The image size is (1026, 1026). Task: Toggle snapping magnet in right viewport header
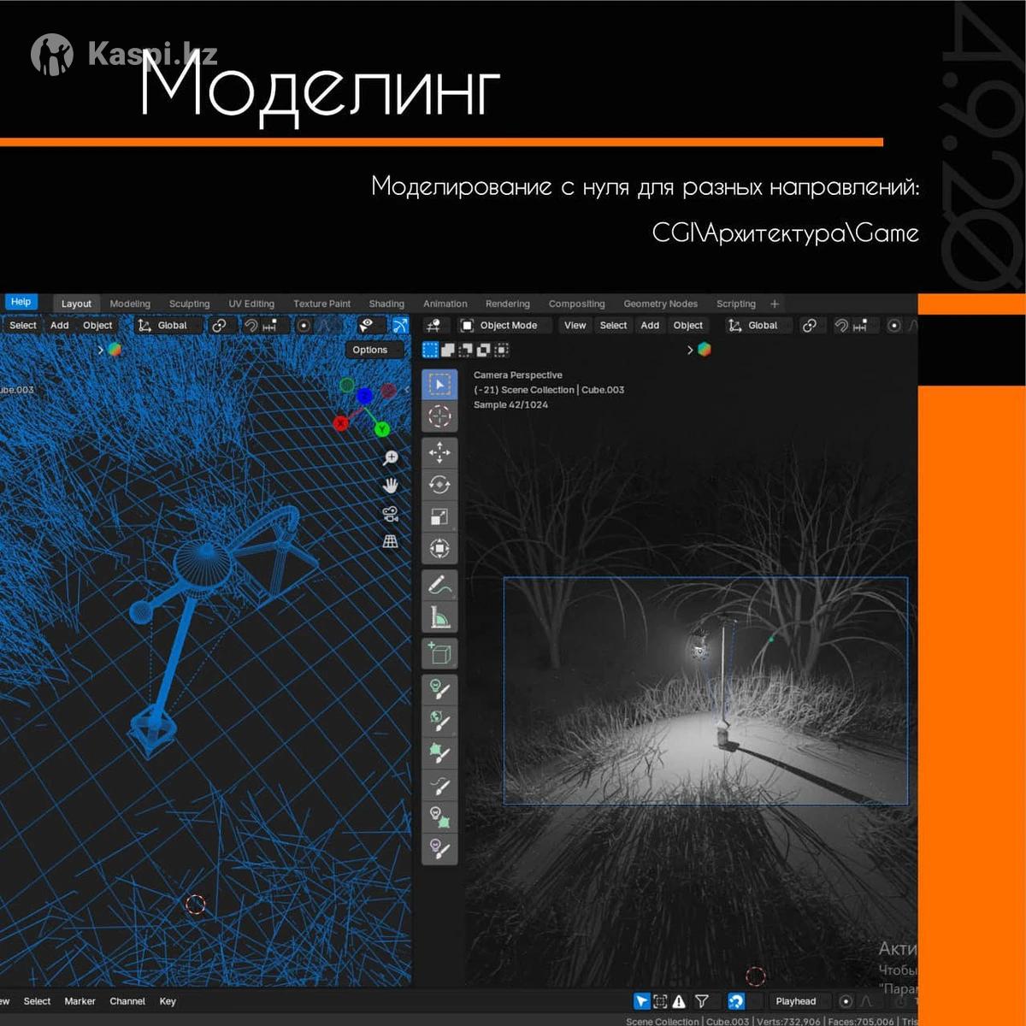pos(841,326)
